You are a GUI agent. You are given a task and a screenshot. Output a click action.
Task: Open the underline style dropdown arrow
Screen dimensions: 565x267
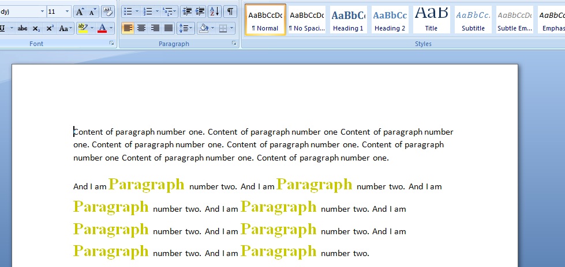(x=12, y=28)
